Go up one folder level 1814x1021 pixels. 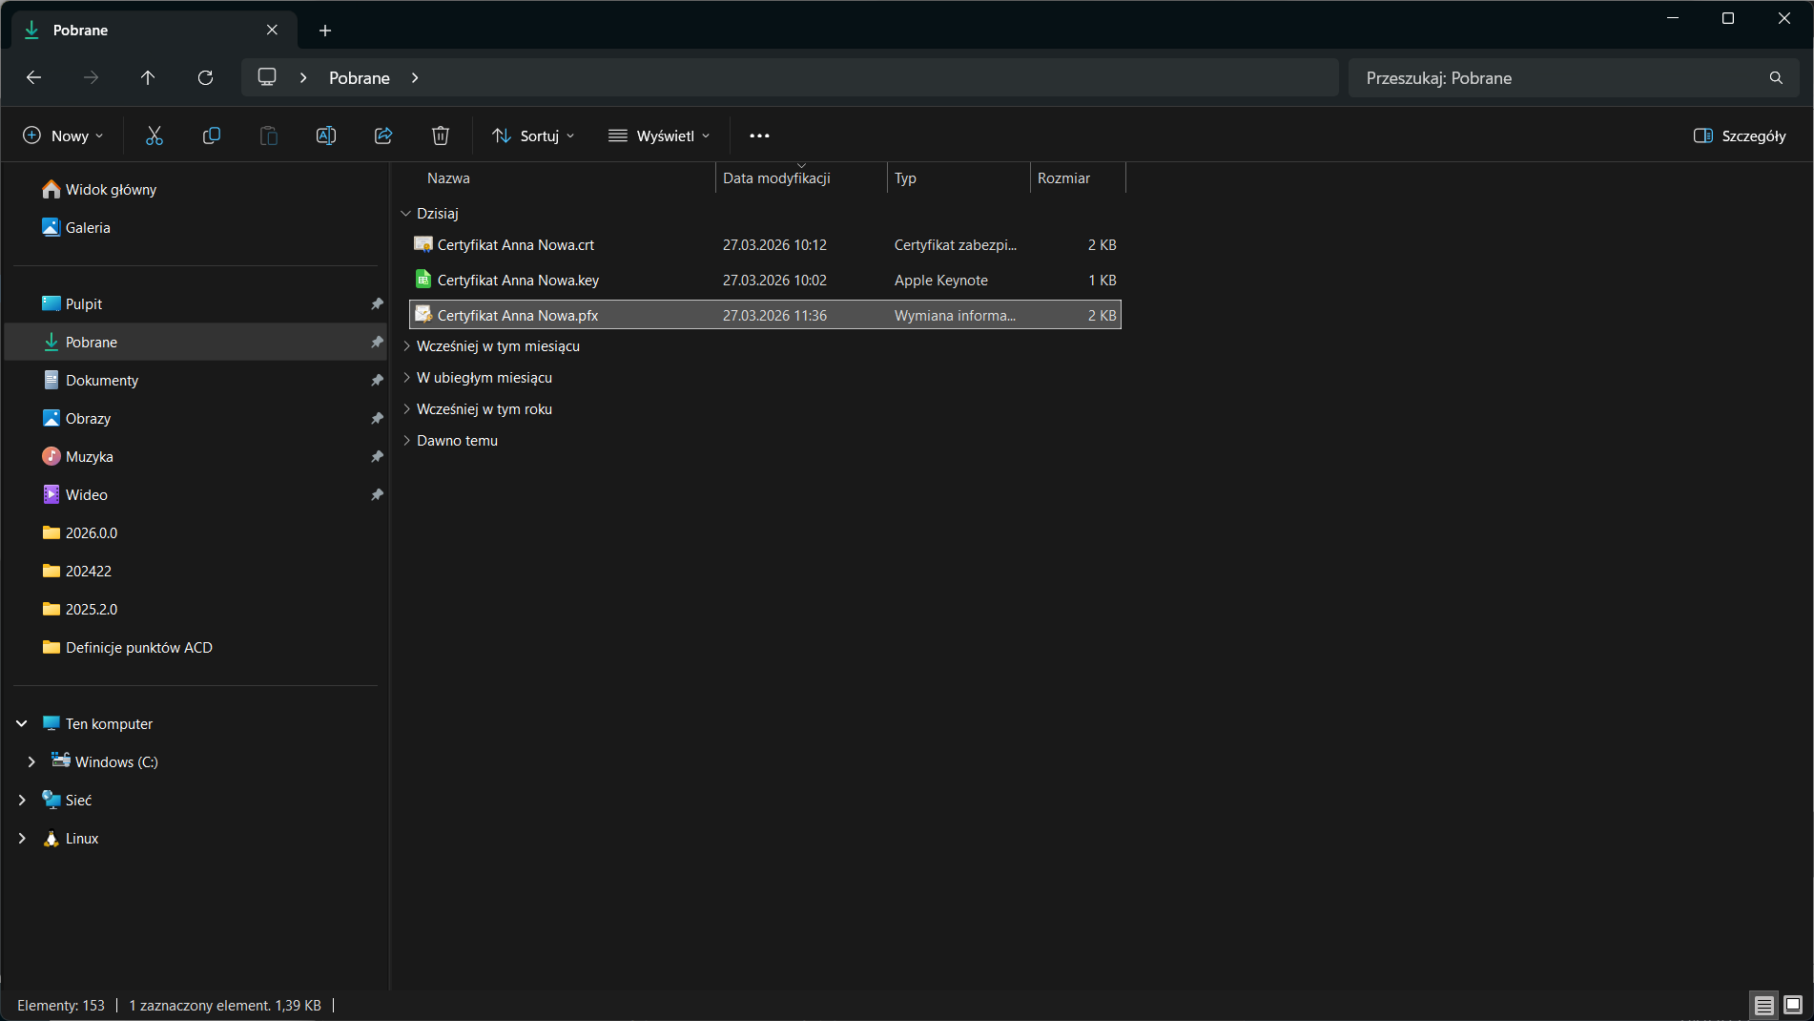[148, 77]
